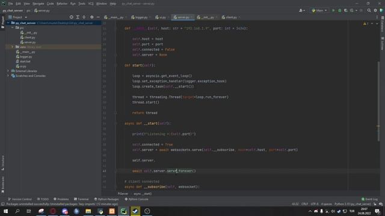
Task: Open Bookmarks side tool window stripe
Action: pyautogui.click(x=2, y=184)
